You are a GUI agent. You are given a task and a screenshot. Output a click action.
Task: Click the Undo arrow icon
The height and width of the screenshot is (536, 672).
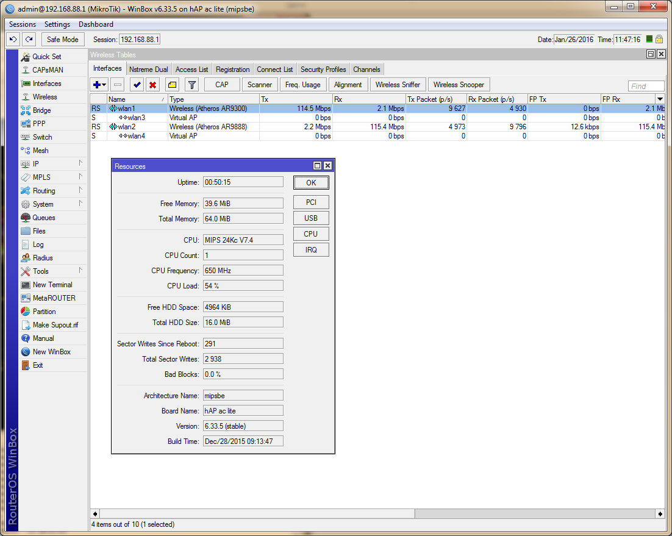(13, 40)
